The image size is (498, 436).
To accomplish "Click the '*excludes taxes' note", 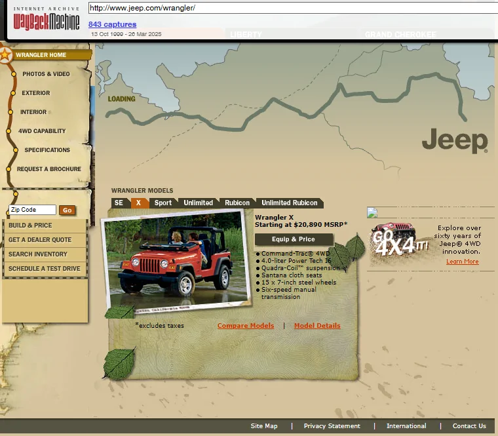I will pos(159,326).
